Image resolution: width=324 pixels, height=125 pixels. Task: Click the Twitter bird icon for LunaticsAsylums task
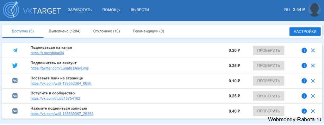[15, 66]
